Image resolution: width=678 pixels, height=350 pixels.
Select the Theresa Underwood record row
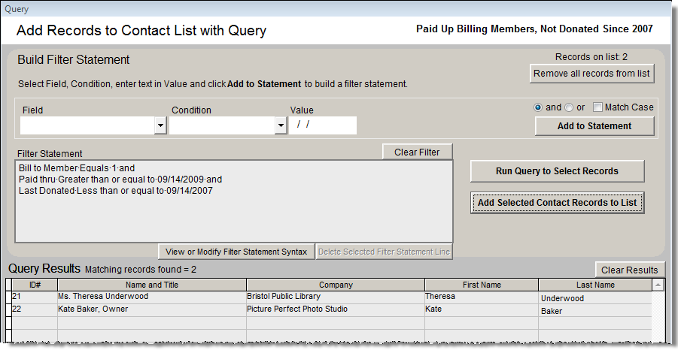point(150,297)
